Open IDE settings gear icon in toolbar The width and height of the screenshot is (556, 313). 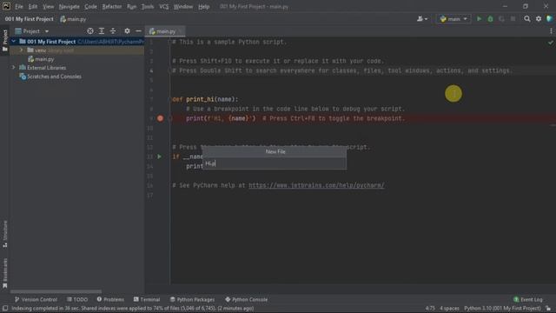coord(539,19)
